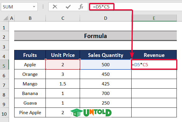Viewport: 182px width, 122px height.
Task: Click the empty Revenue cell for Banana
Action: 154,94
